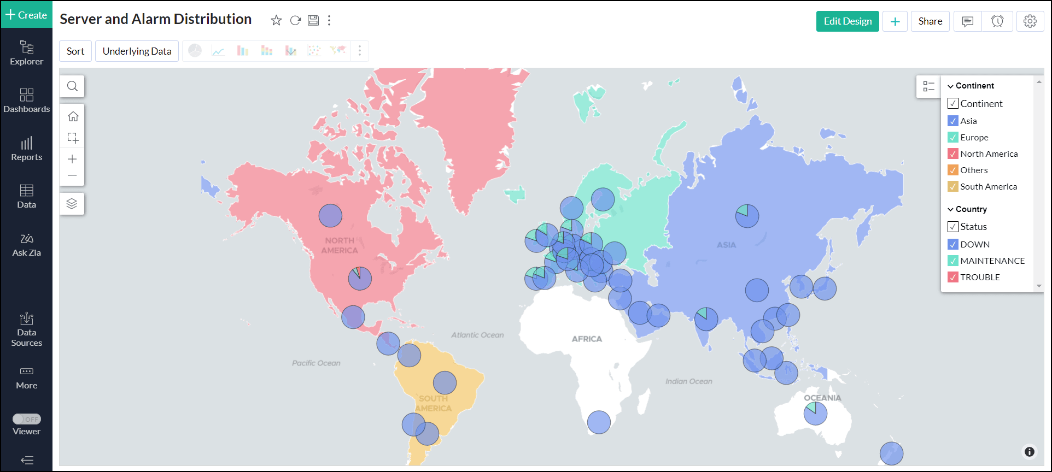Click the Edit Design button

pyautogui.click(x=848, y=21)
